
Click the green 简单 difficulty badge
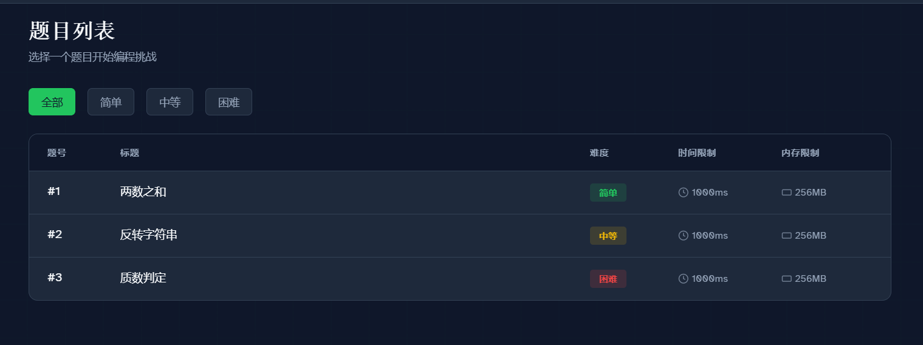[x=608, y=193]
